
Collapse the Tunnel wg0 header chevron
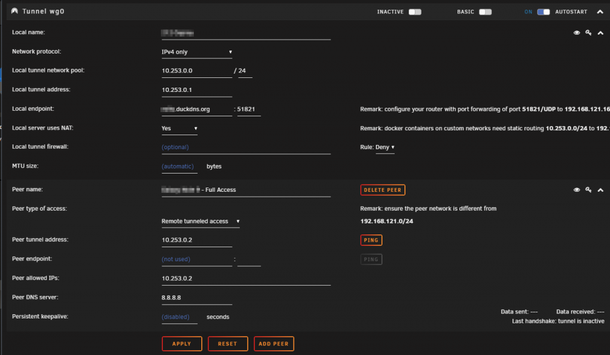pos(600,12)
